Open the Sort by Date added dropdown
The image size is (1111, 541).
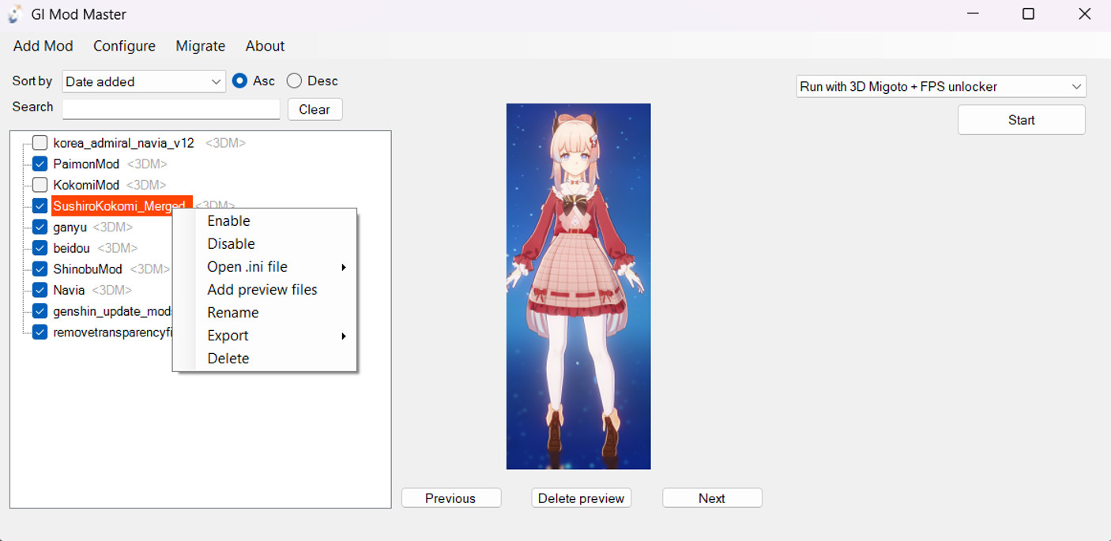coord(144,81)
